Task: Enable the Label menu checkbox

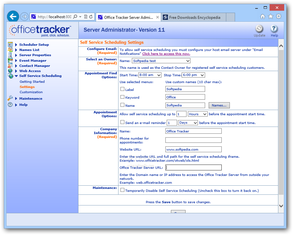Action: click(122, 89)
